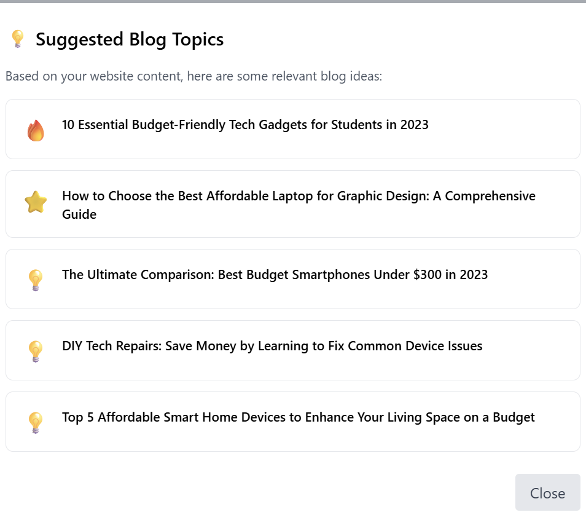Image resolution: width=586 pixels, height=523 pixels.
Task: Click the word 'Guide' on laptop topic's second line
Action: tap(79, 214)
